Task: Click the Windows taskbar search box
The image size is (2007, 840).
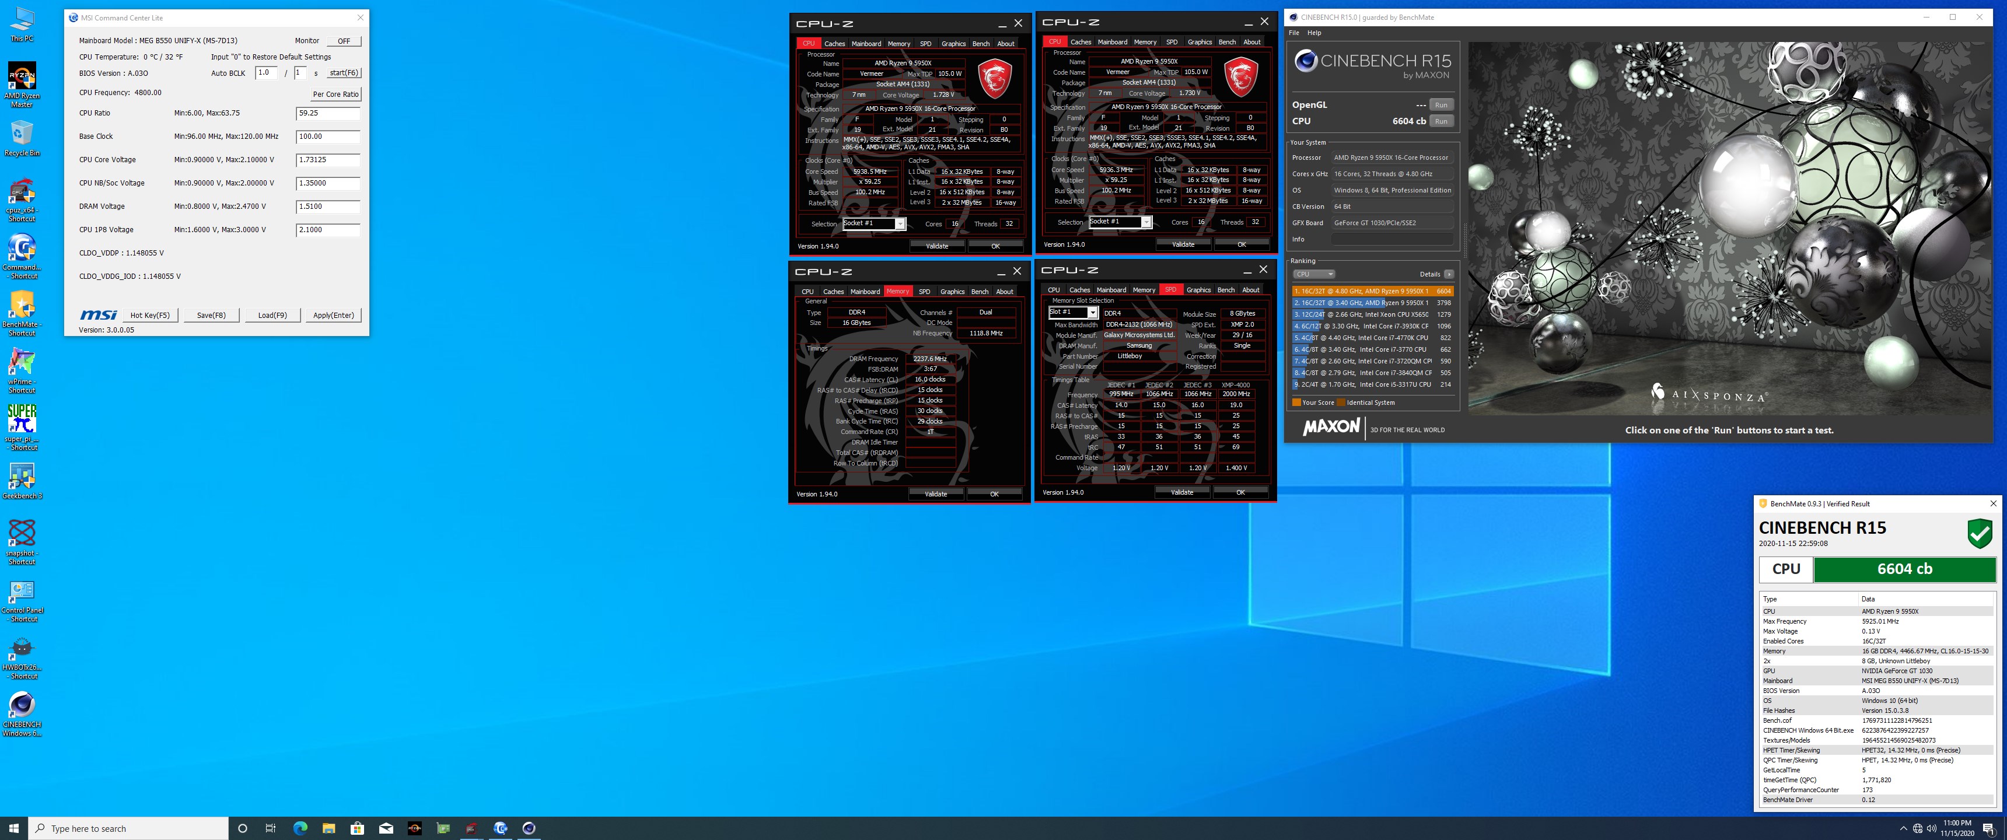Action: tap(128, 828)
